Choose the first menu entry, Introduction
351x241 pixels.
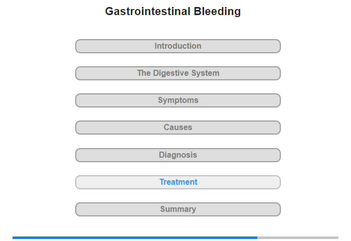click(178, 46)
